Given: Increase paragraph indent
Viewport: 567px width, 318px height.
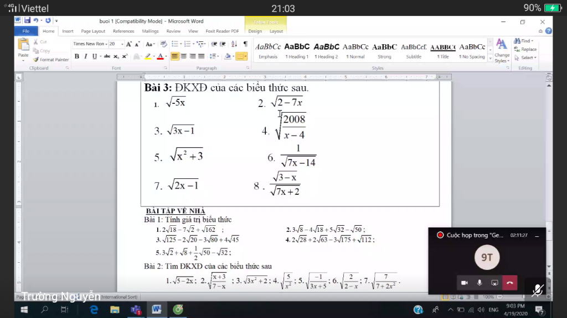Looking at the screenshot, I should pyautogui.click(x=223, y=44).
